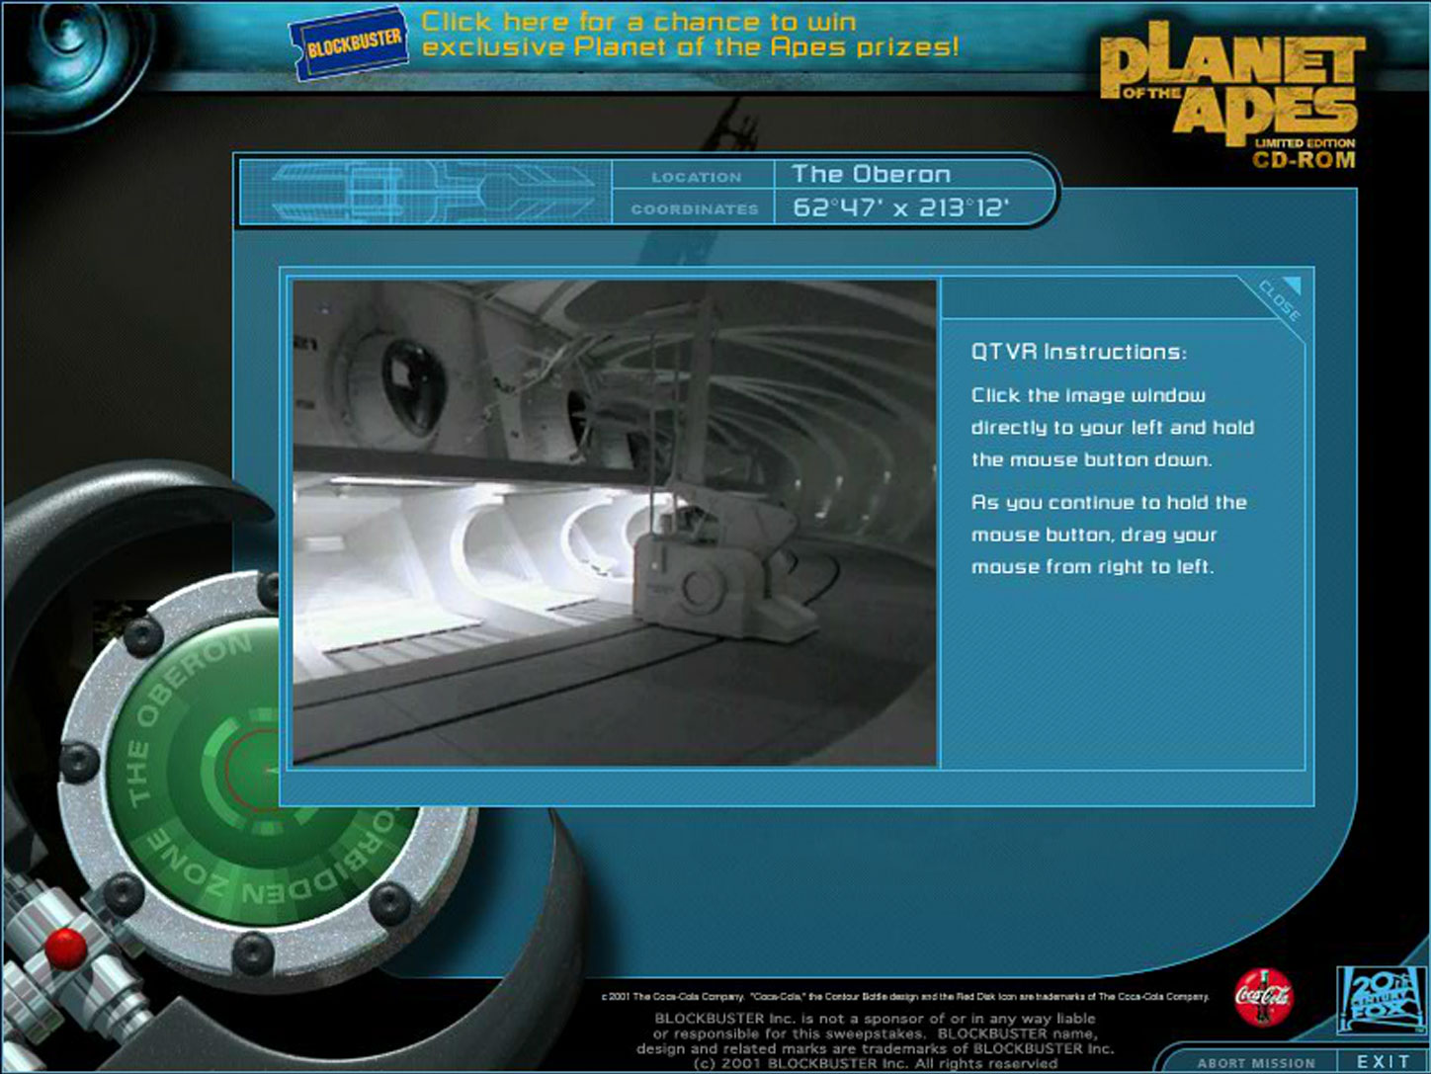Click the location name "The Oberon"
This screenshot has width=1431, height=1074.
click(871, 174)
